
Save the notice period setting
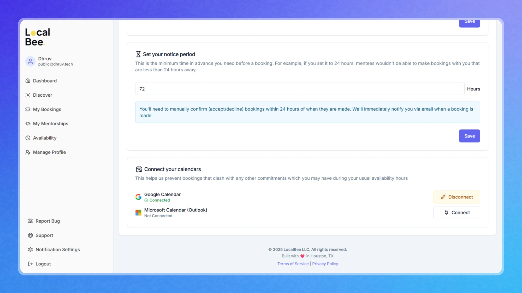[470, 136]
